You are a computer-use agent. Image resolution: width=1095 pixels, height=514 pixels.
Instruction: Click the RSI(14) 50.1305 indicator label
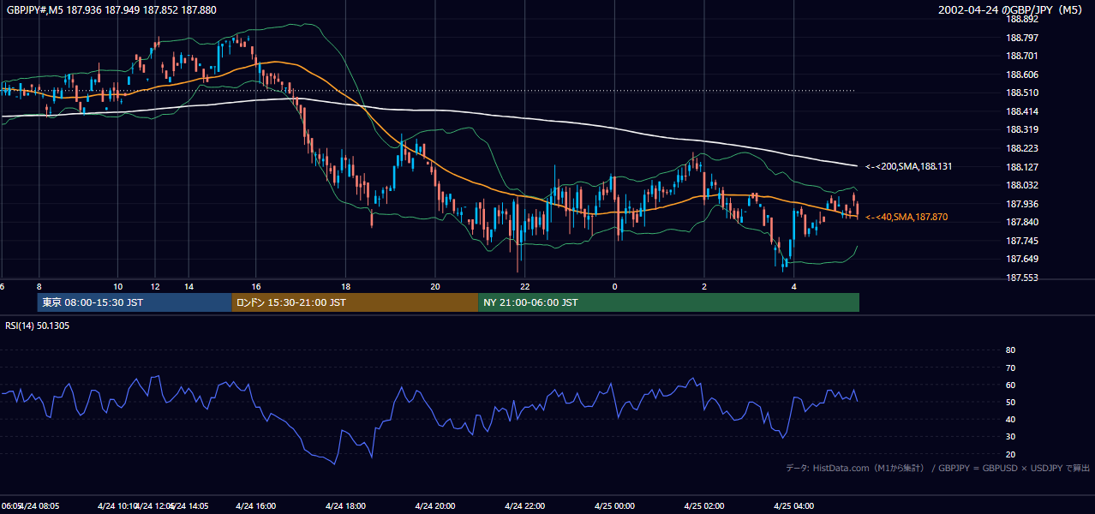(38, 326)
